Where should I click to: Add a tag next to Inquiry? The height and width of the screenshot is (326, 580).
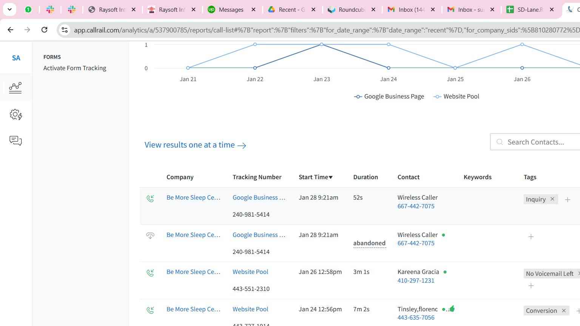point(568,200)
